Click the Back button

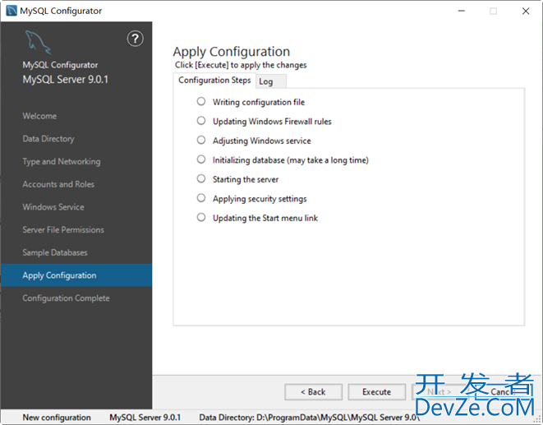coord(314,392)
